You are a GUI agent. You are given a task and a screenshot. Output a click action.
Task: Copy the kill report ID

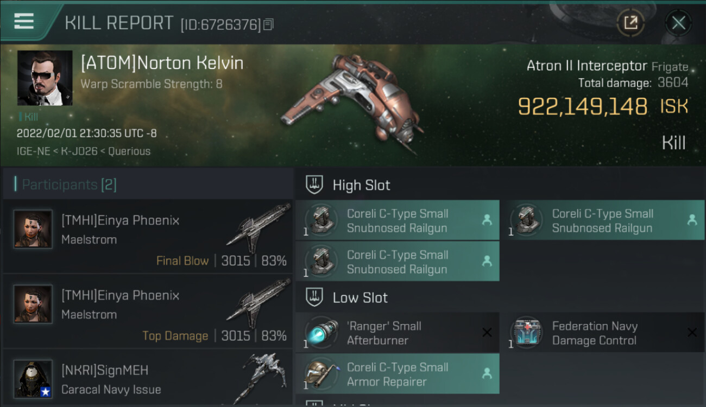(x=268, y=24)
